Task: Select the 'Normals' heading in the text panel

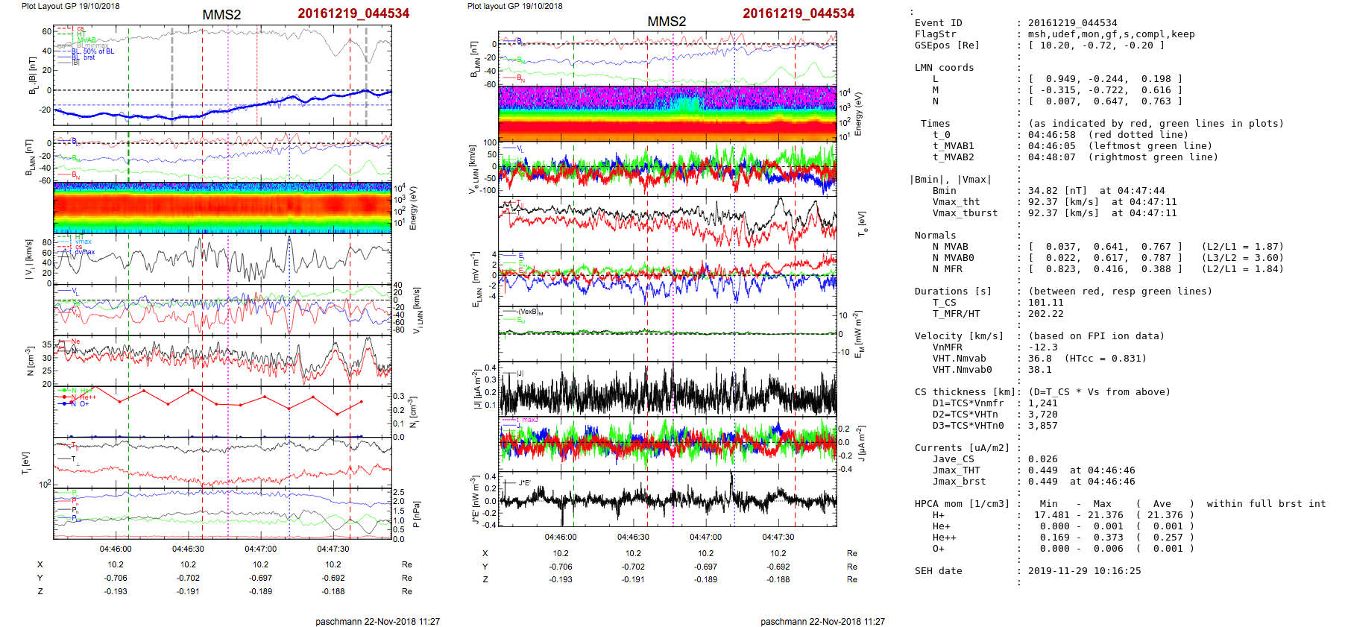Action: pos(935,236)
